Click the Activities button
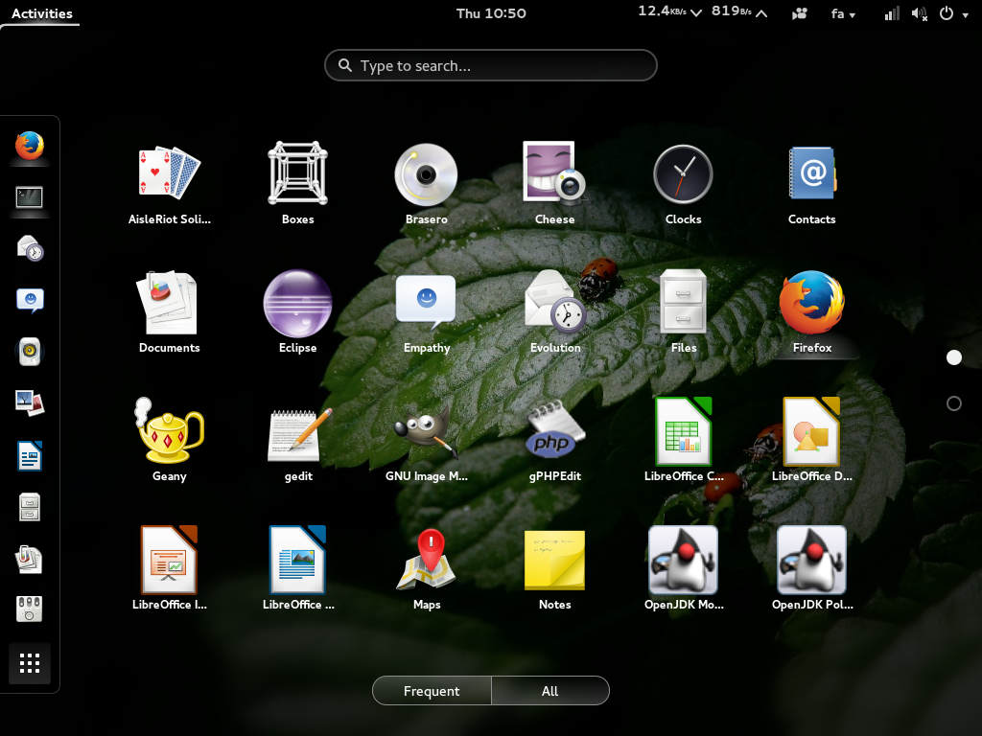 tap(41, 13)
